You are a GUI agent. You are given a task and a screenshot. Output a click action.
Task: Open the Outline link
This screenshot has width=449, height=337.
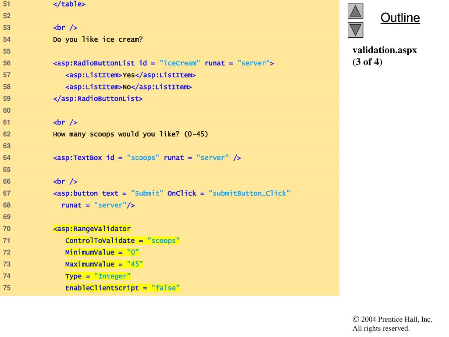pyautogui.click(x=400, y=18)
